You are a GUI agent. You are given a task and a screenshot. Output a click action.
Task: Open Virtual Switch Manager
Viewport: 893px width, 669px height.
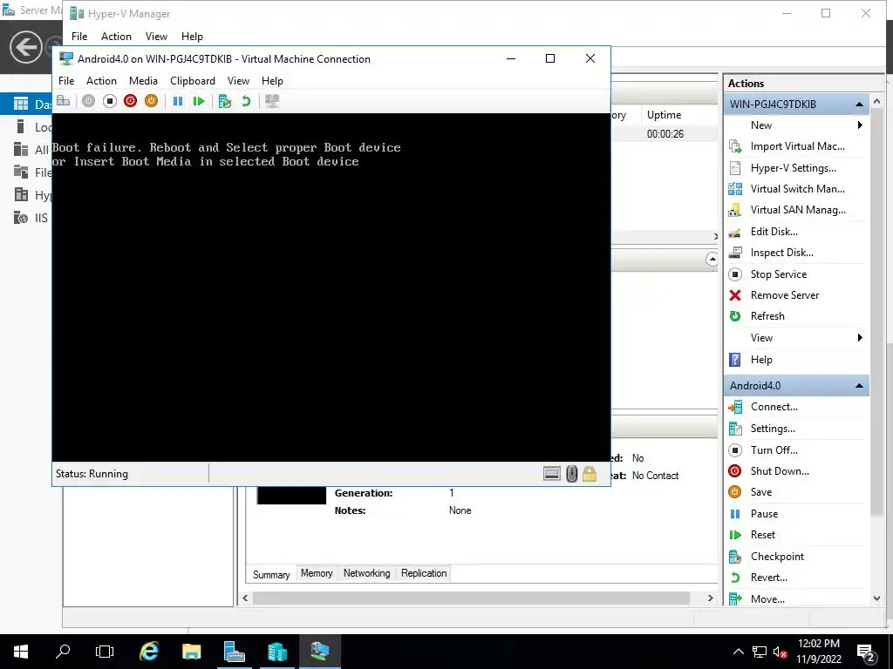tap(795, 189)
